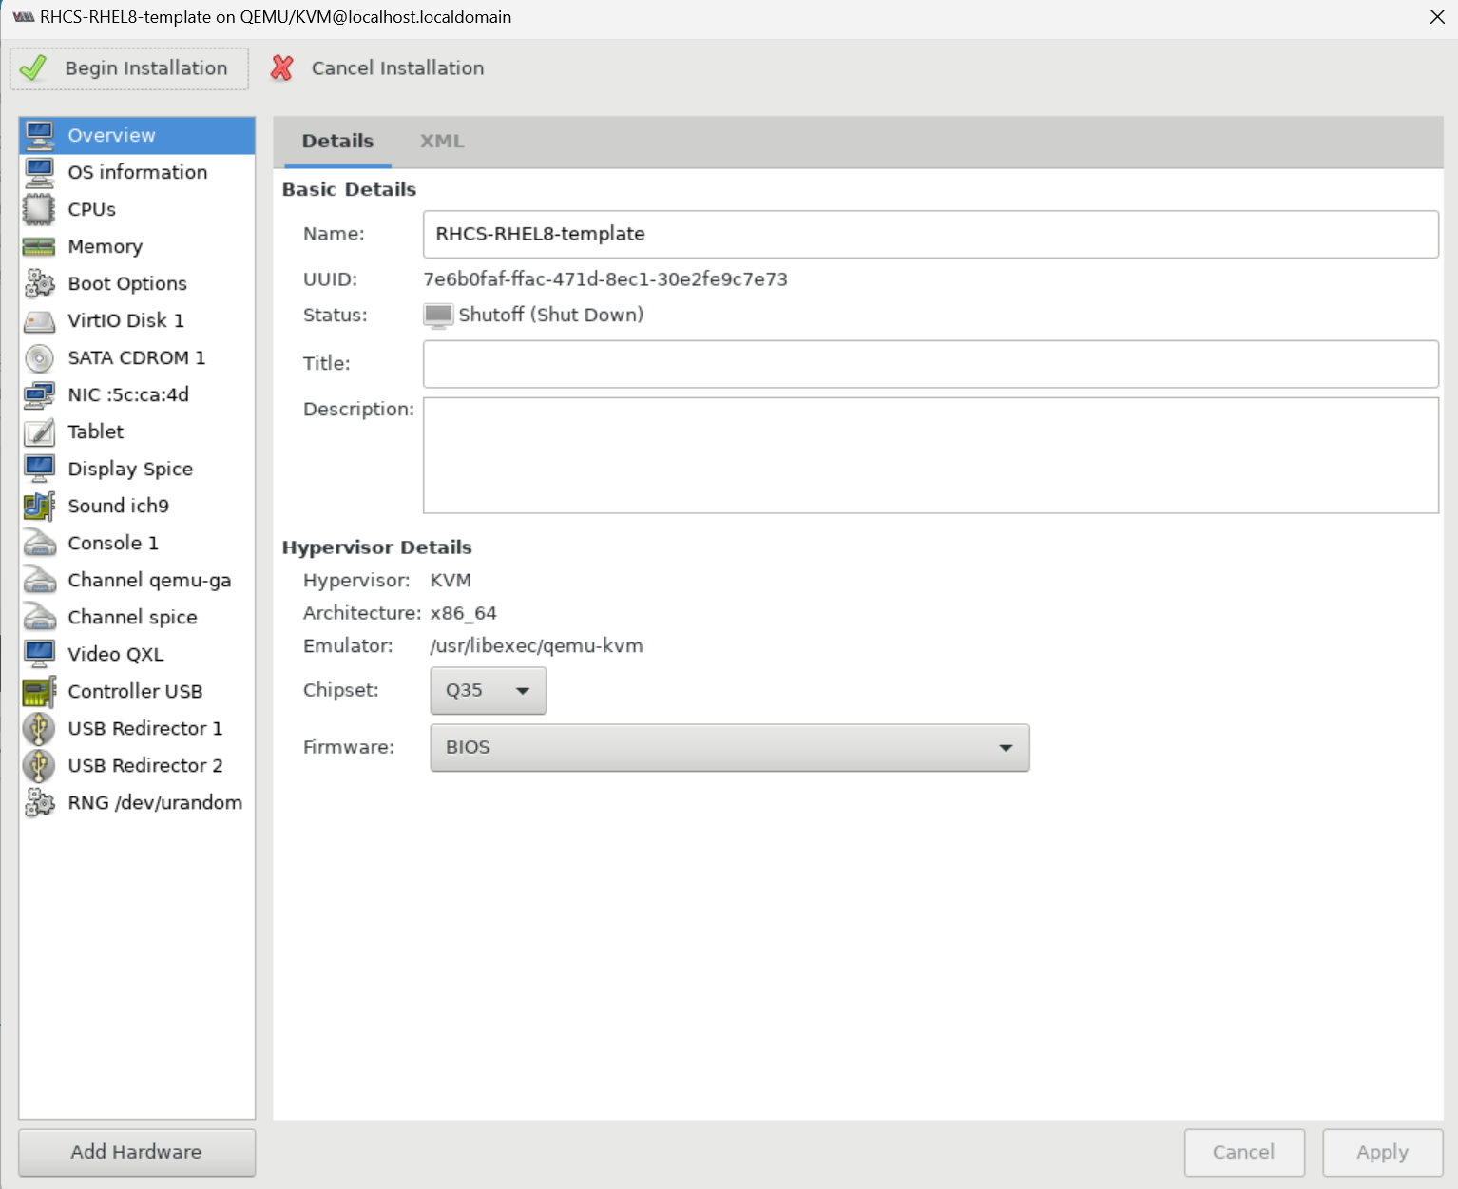Viewport: 1458px width, 1189px height.
Task: Switch to the Details tab
Action: (x=337, y=142)
